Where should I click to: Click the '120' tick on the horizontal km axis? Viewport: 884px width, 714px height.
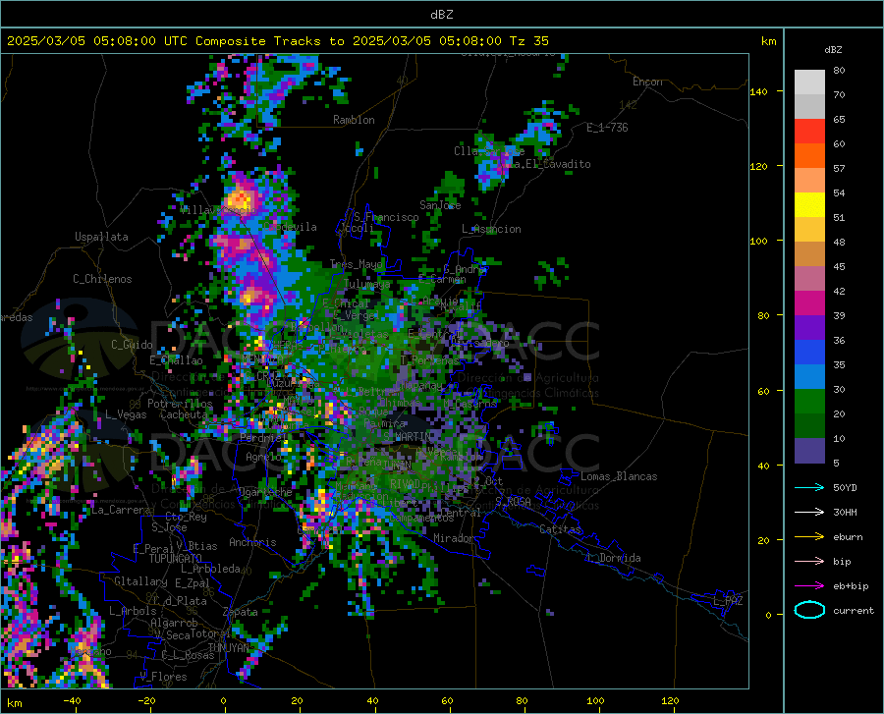[670, 700]
